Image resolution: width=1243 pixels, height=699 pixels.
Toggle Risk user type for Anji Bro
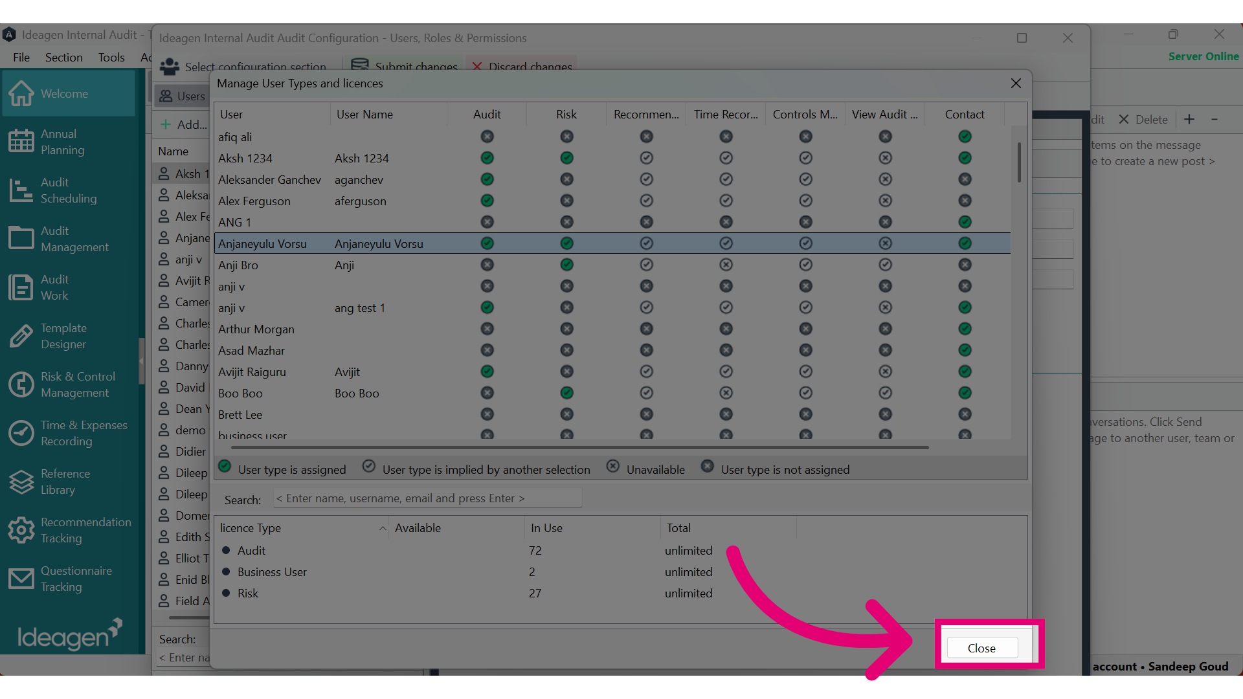tap(566, 265)
